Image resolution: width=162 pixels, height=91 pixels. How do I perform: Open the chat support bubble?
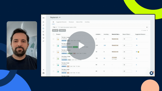pyautogui.click(x=151, y=73)
